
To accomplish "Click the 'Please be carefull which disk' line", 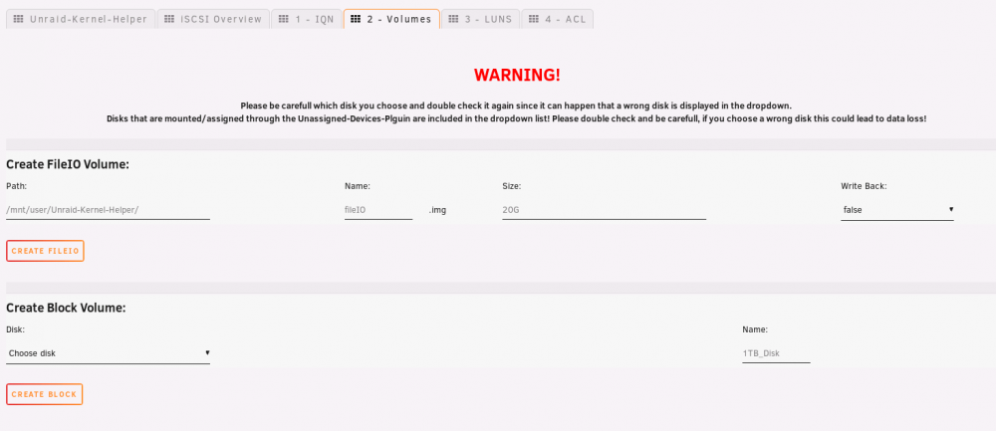I will (516, 106).
